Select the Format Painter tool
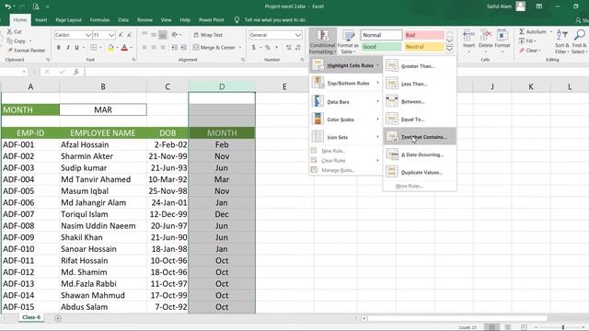The height and width of the screenshot is (331, 589). [27, 51]
